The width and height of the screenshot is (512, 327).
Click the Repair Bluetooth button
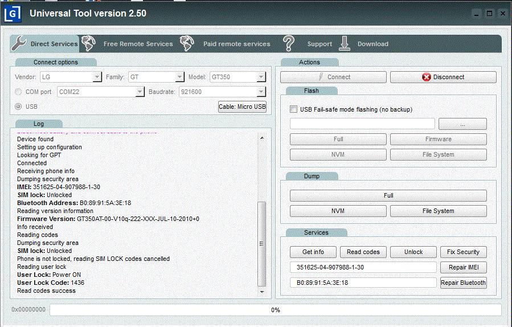click(x=464, y=283)
